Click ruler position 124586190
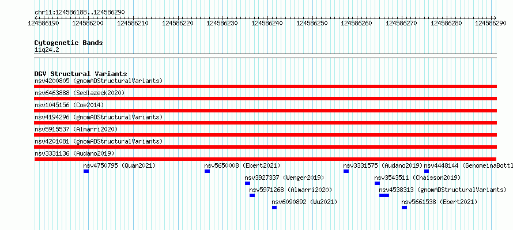513x230 pixels. coord(43,23)
